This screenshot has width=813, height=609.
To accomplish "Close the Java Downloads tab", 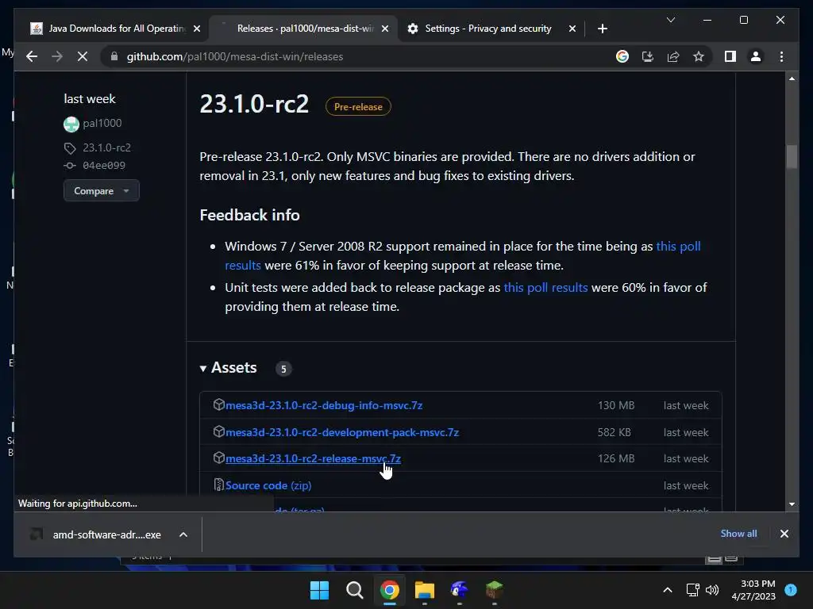I will [x=197, y=29].
